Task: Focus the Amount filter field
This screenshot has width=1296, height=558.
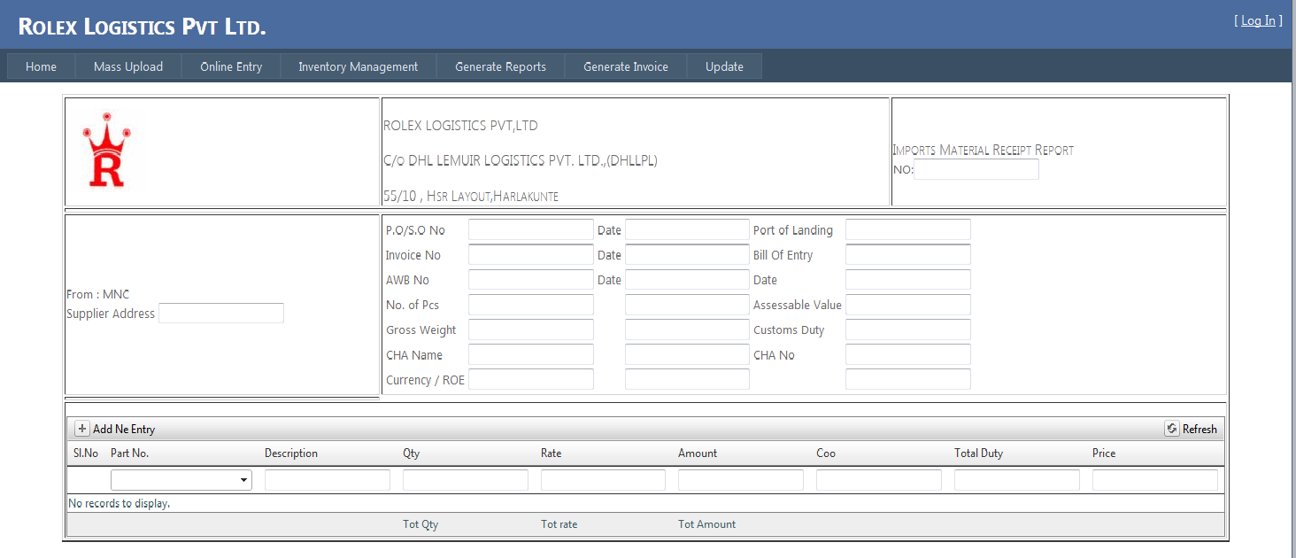Action: tap(741, 480)
